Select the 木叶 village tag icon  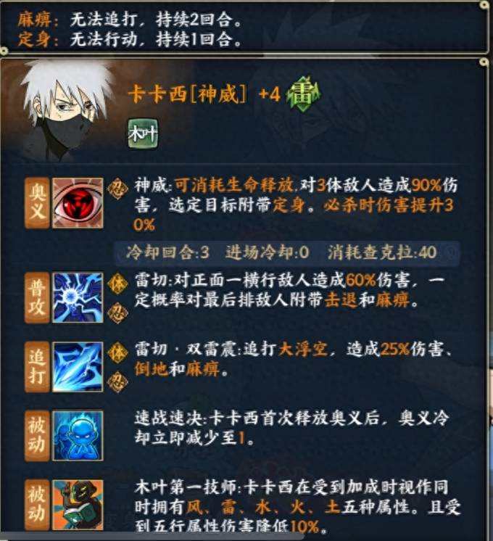(143, 134)
